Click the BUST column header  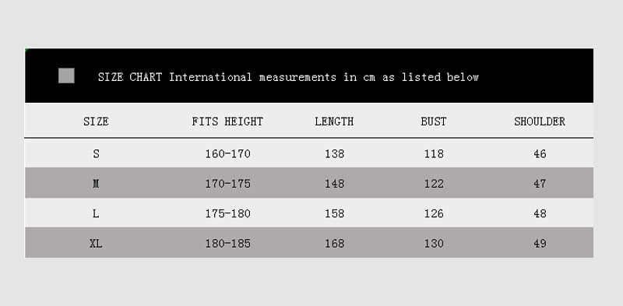click(434, 121)
